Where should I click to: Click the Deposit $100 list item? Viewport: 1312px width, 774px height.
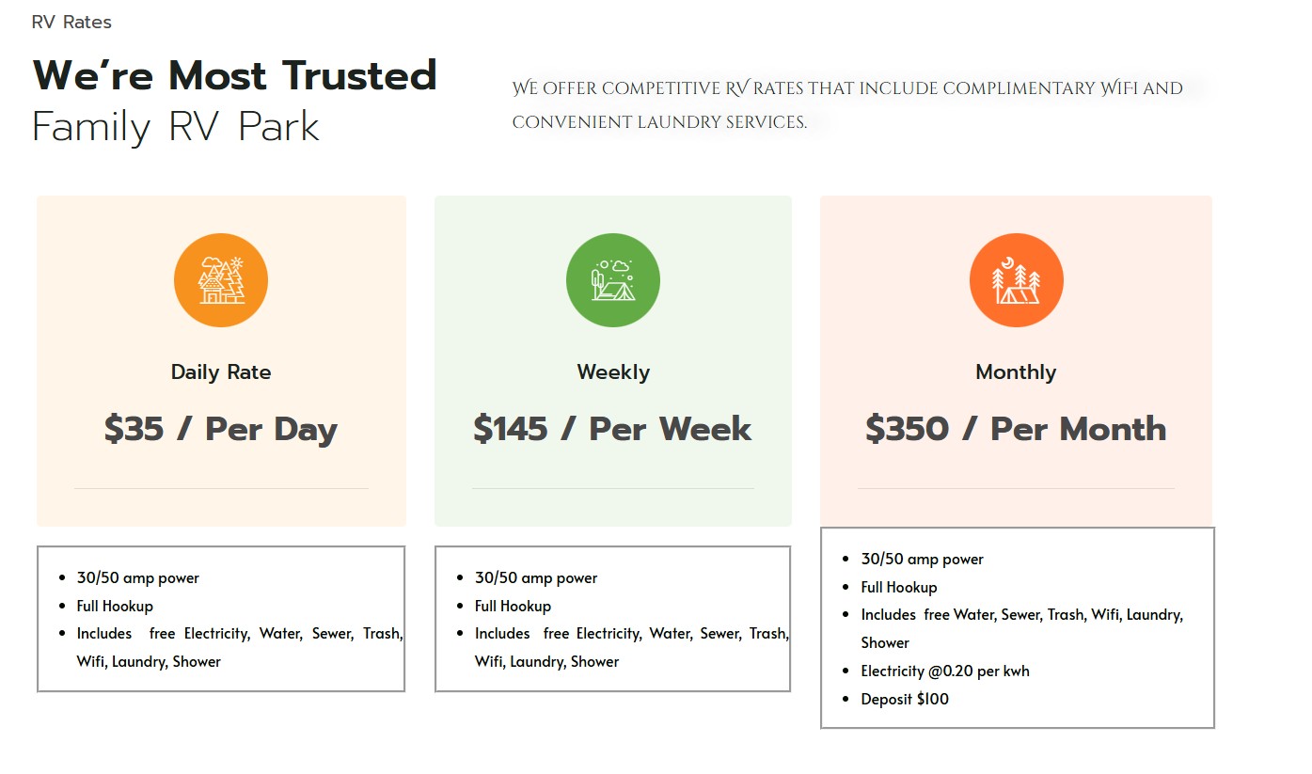(905, 699)
